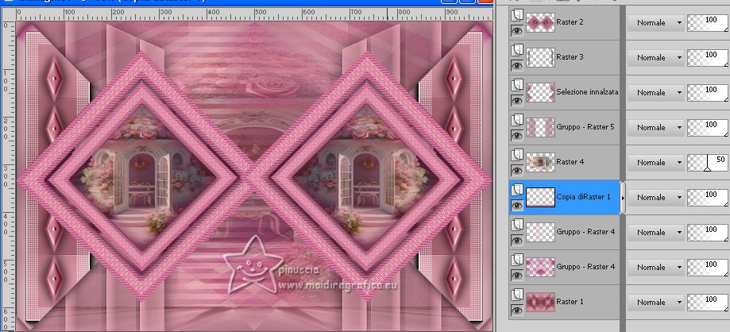Hide the Raster 2 layer via eye icon

coord(517,30)
